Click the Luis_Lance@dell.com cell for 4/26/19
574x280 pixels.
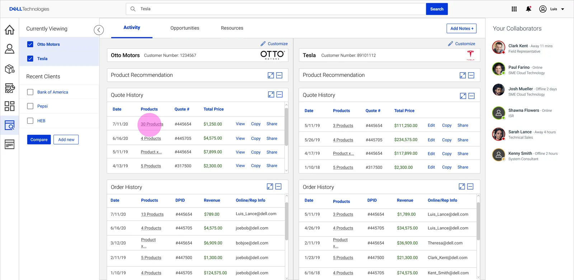click(448, 228)
